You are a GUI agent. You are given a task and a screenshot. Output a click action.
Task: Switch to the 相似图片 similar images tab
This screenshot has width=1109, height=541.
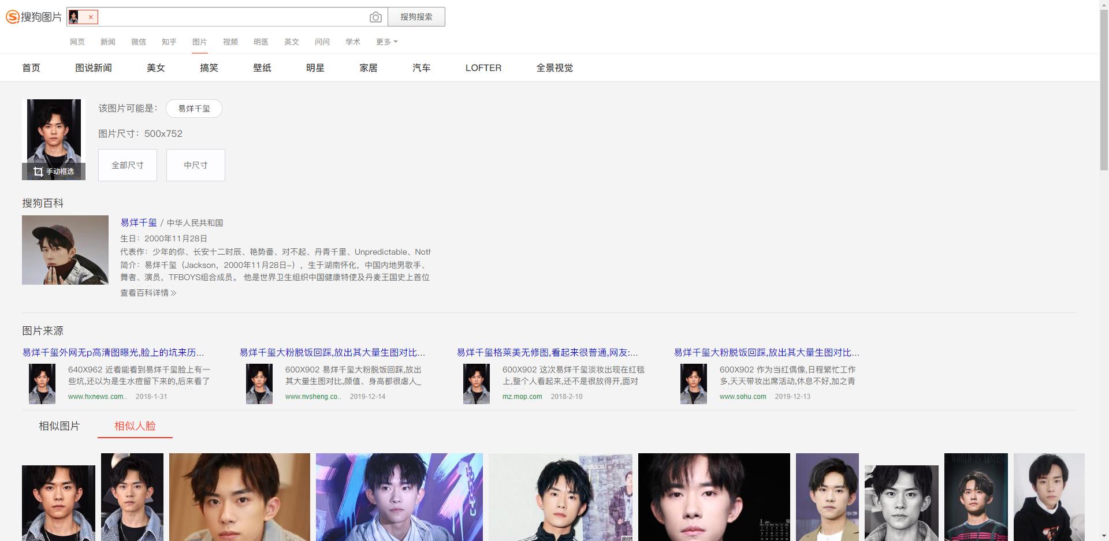tap(58, 426)
